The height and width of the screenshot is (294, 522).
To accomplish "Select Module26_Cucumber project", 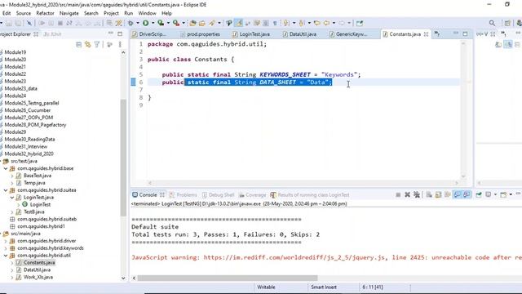I will (27, 110).
